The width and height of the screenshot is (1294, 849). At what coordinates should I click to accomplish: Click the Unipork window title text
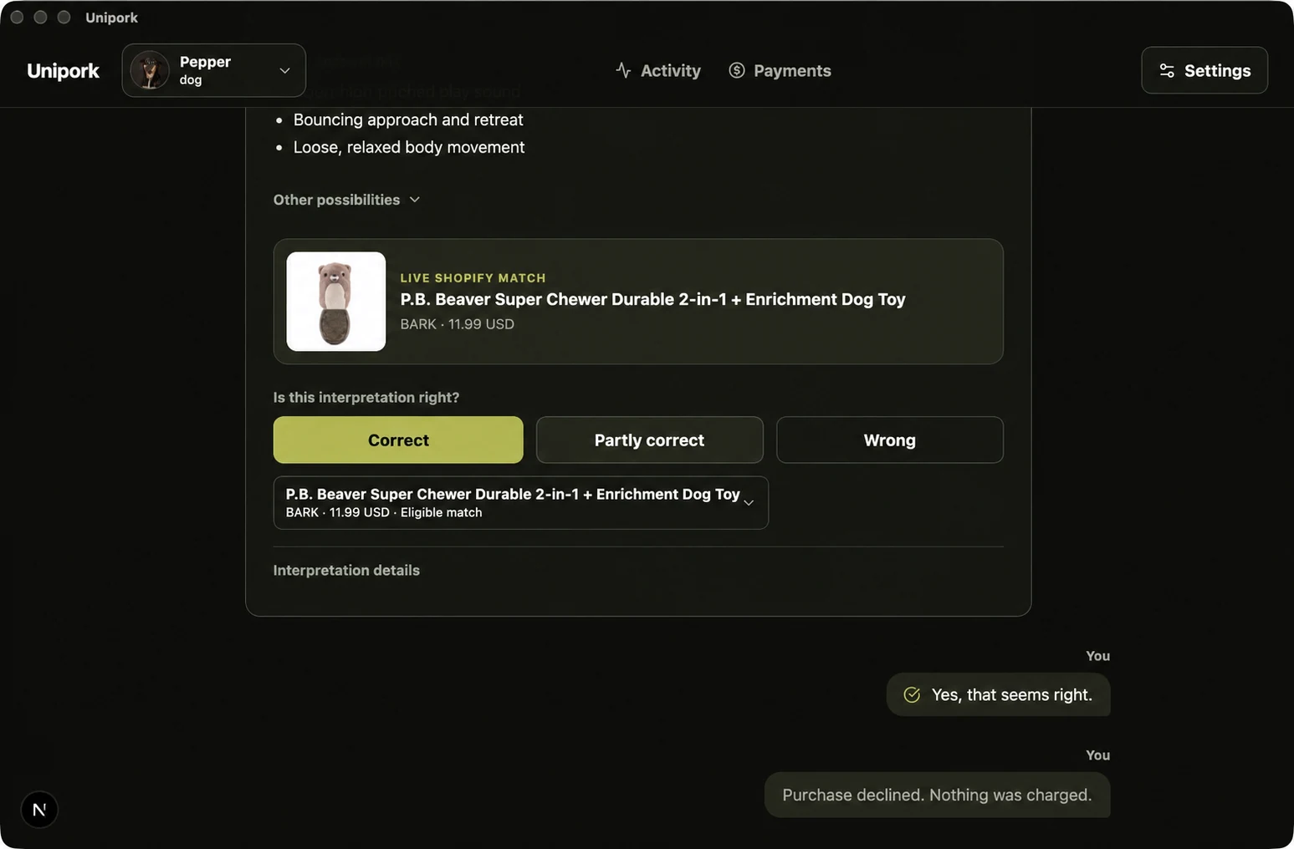coord(111,18)
